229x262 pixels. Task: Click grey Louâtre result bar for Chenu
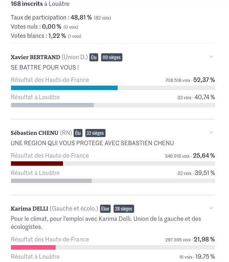[51, 181]
